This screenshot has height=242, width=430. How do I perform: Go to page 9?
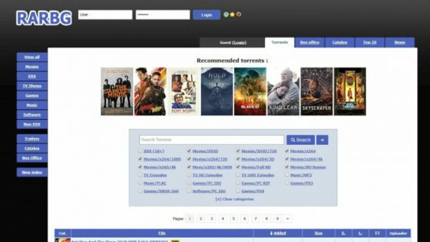[277, 219]
